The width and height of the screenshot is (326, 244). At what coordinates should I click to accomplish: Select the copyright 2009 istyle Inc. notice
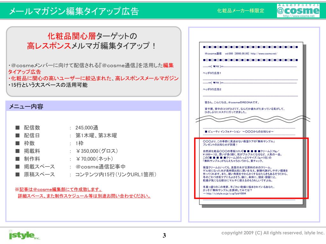(273, 233)
